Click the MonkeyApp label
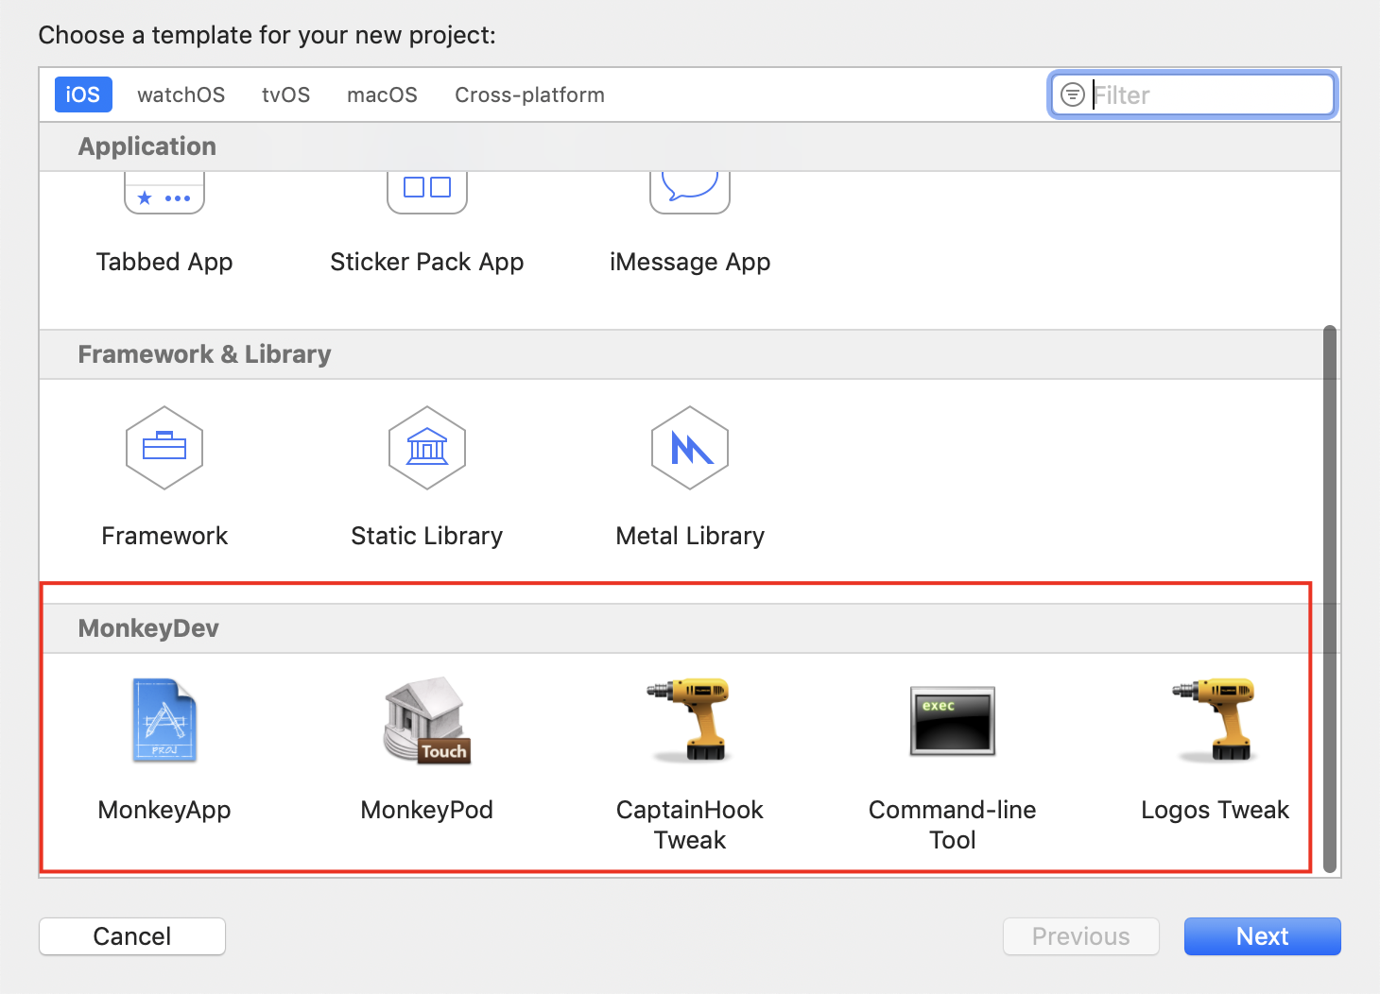The width and height of the screenshot is (1380, 994). [x=164, y=810]
